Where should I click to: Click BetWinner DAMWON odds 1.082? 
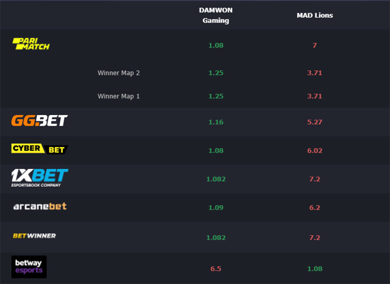(216, 238)
